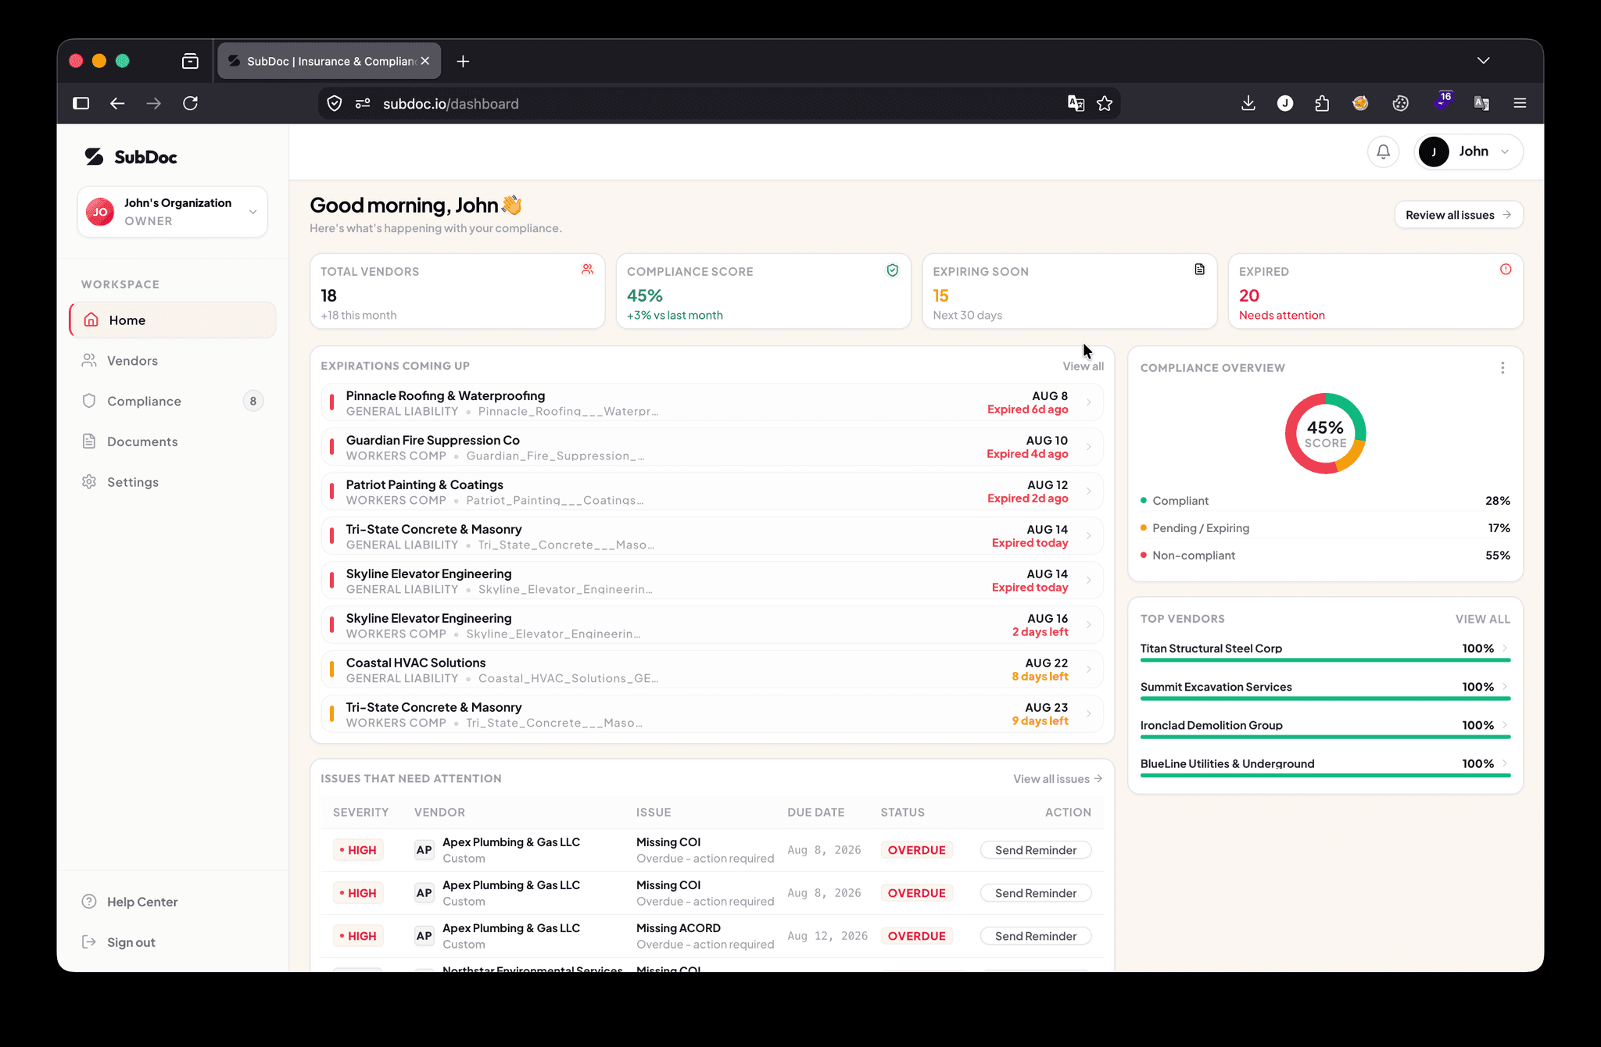Viewport: 1601px width, 1047px height.
Task: Click the J account icon in toolbar
Action: (1285, 103)
